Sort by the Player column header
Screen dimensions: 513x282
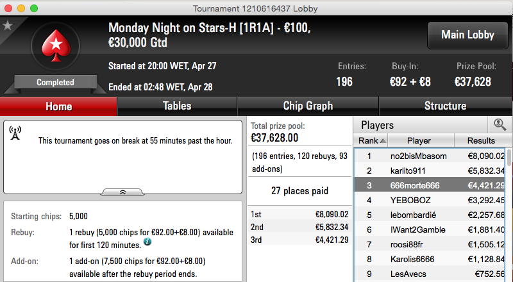tap(421, 140)
